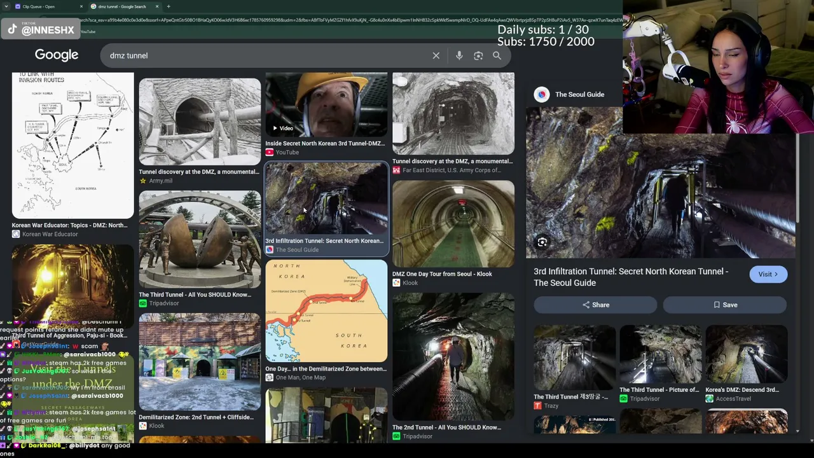Close the Clip Queue - Open tab

[81, 6]
